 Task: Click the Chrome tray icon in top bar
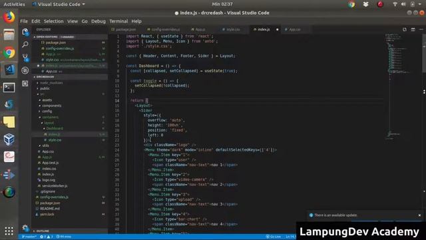tap(351, 5)
